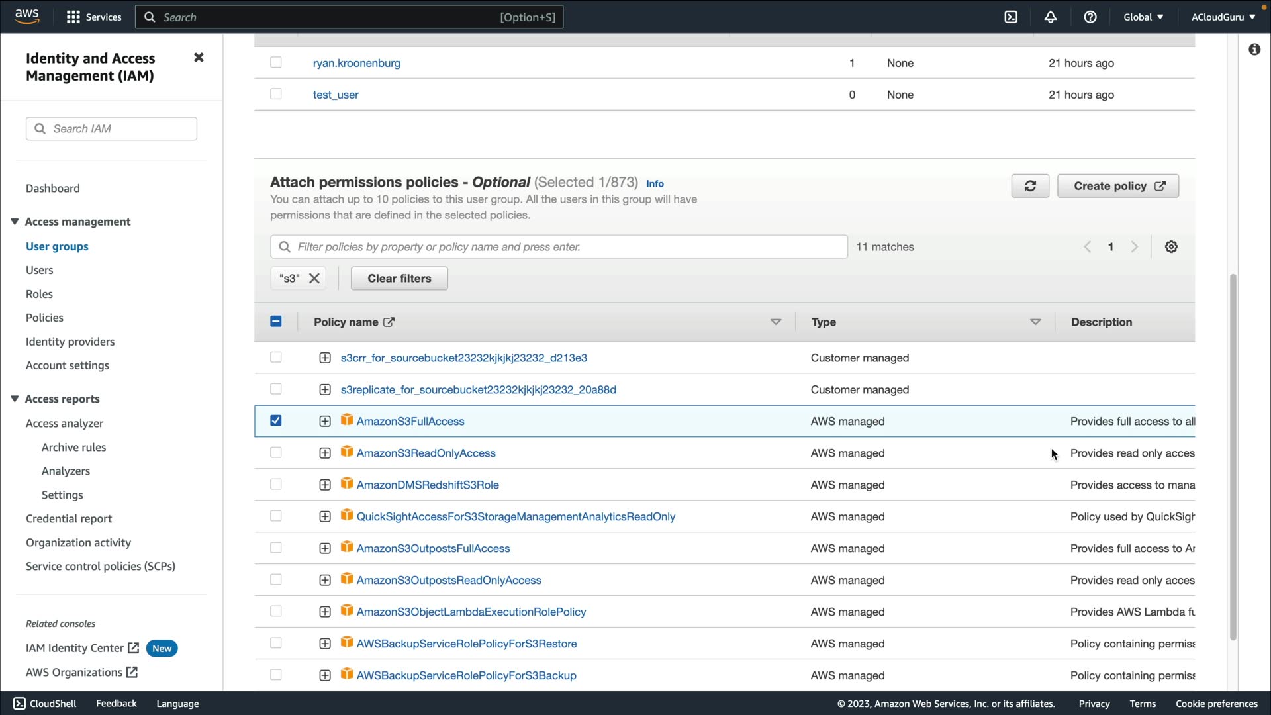Open CloudShell from top navigation bar icon
1271x715 pixels.
point(1011,17)
